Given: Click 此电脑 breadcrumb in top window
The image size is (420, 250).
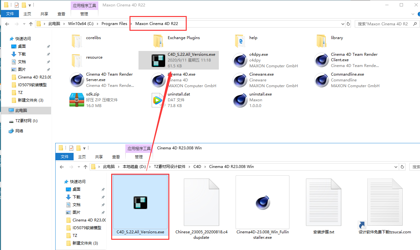Looking at the screenshot, I should (54, 24).
